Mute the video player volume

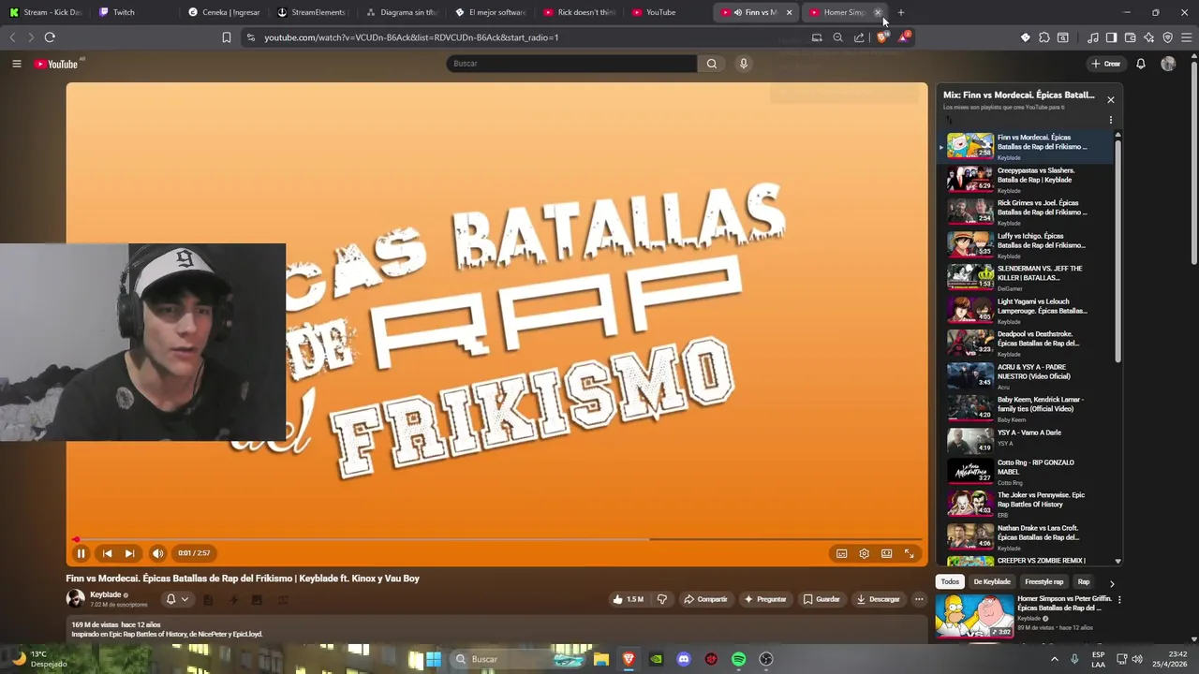click(x=157, y=553)
